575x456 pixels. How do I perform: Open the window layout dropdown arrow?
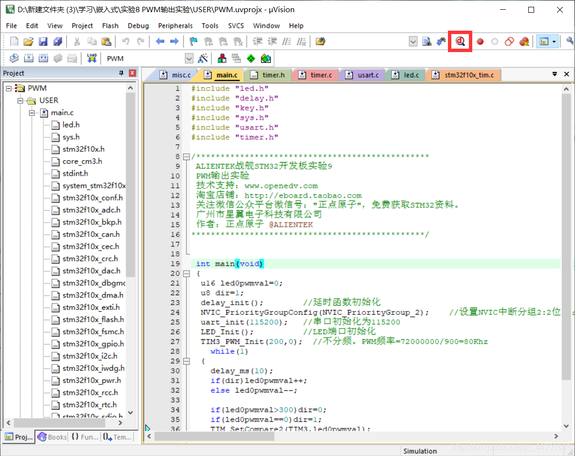(554, 41)
